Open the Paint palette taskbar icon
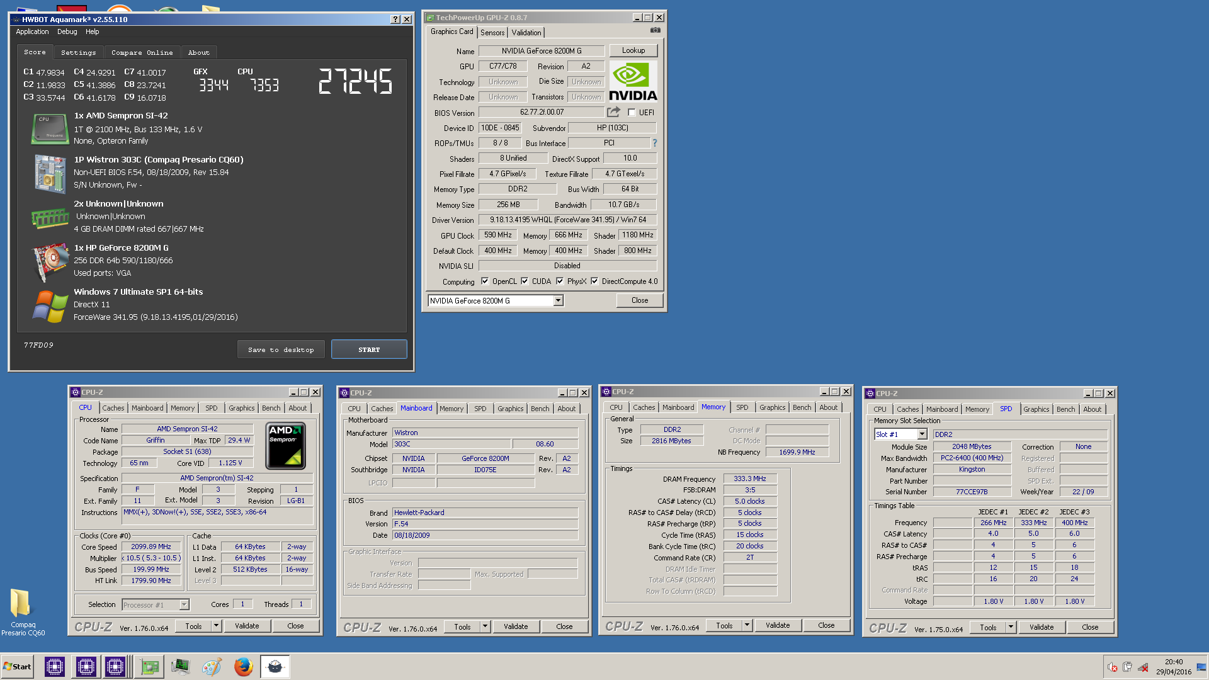The image size is (1209, 680). coord(212,667)
